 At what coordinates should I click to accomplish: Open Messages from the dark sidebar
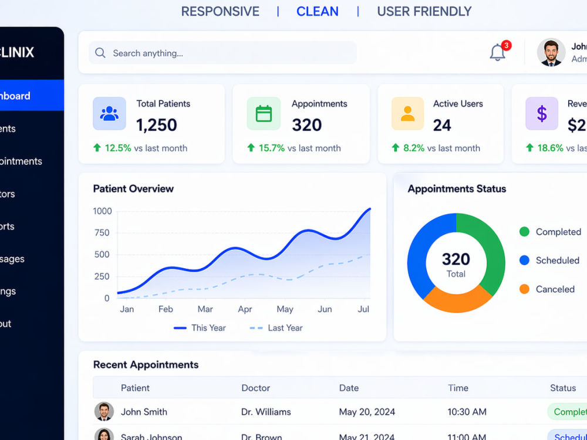click(x=12, y=259)
